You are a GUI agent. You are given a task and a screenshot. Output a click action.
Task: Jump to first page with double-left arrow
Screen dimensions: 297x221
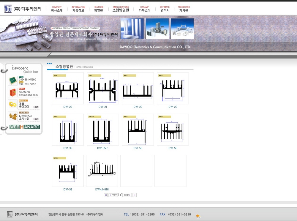[x=106, y=195]
